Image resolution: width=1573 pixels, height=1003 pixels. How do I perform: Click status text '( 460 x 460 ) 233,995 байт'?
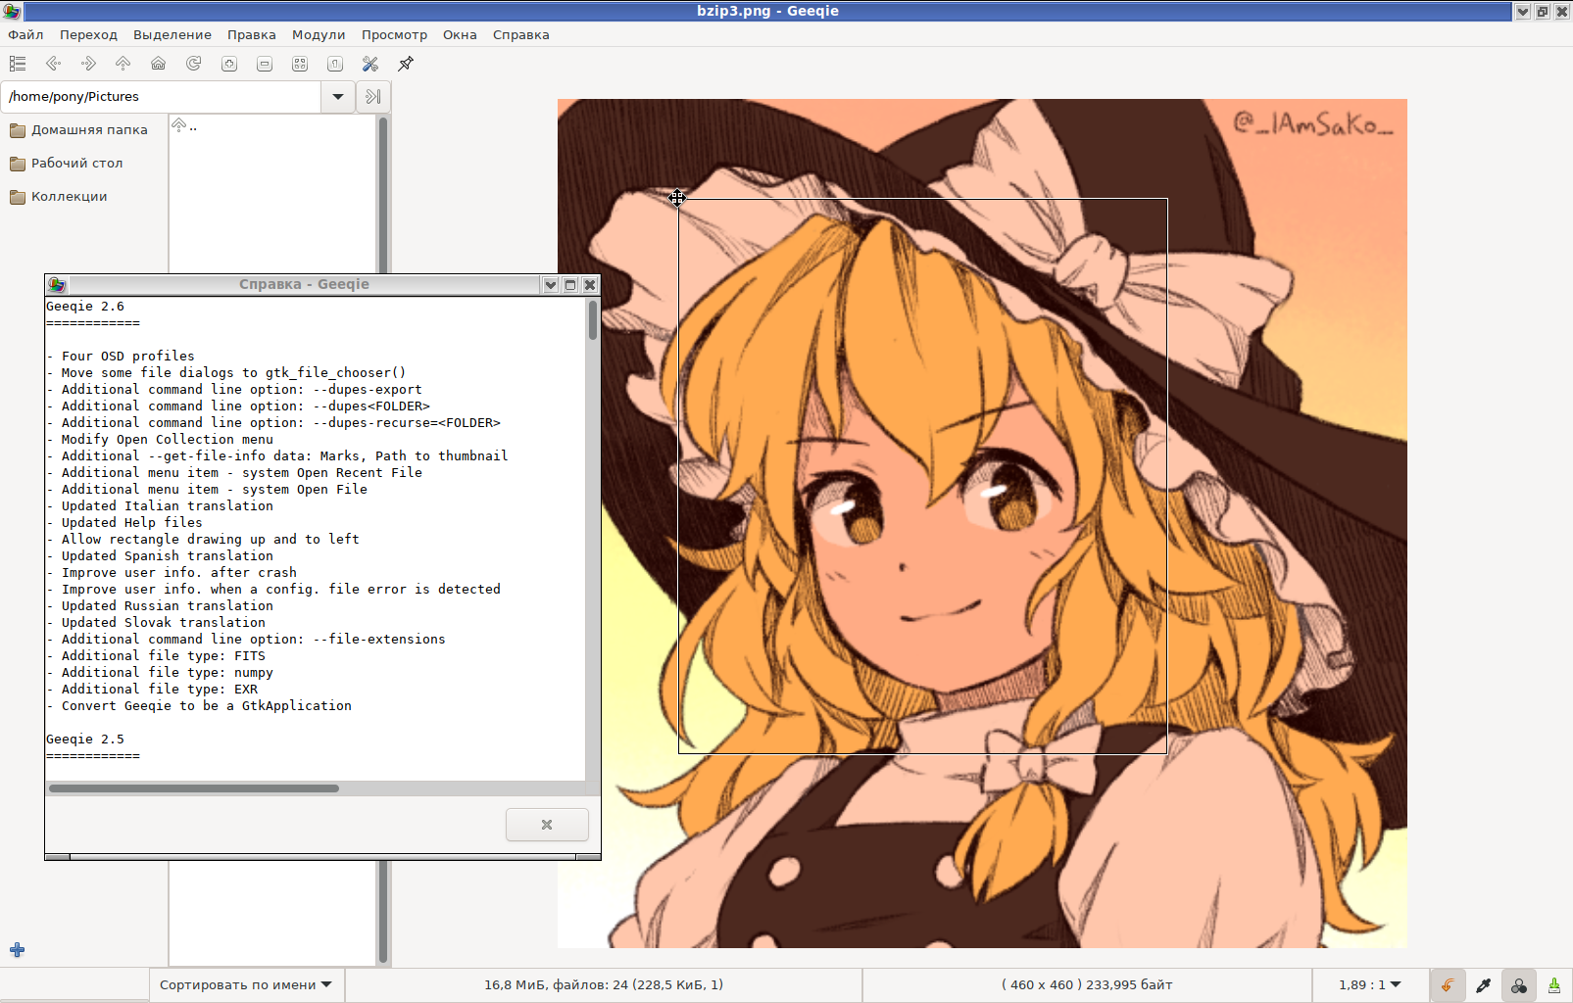point(1087,985)
